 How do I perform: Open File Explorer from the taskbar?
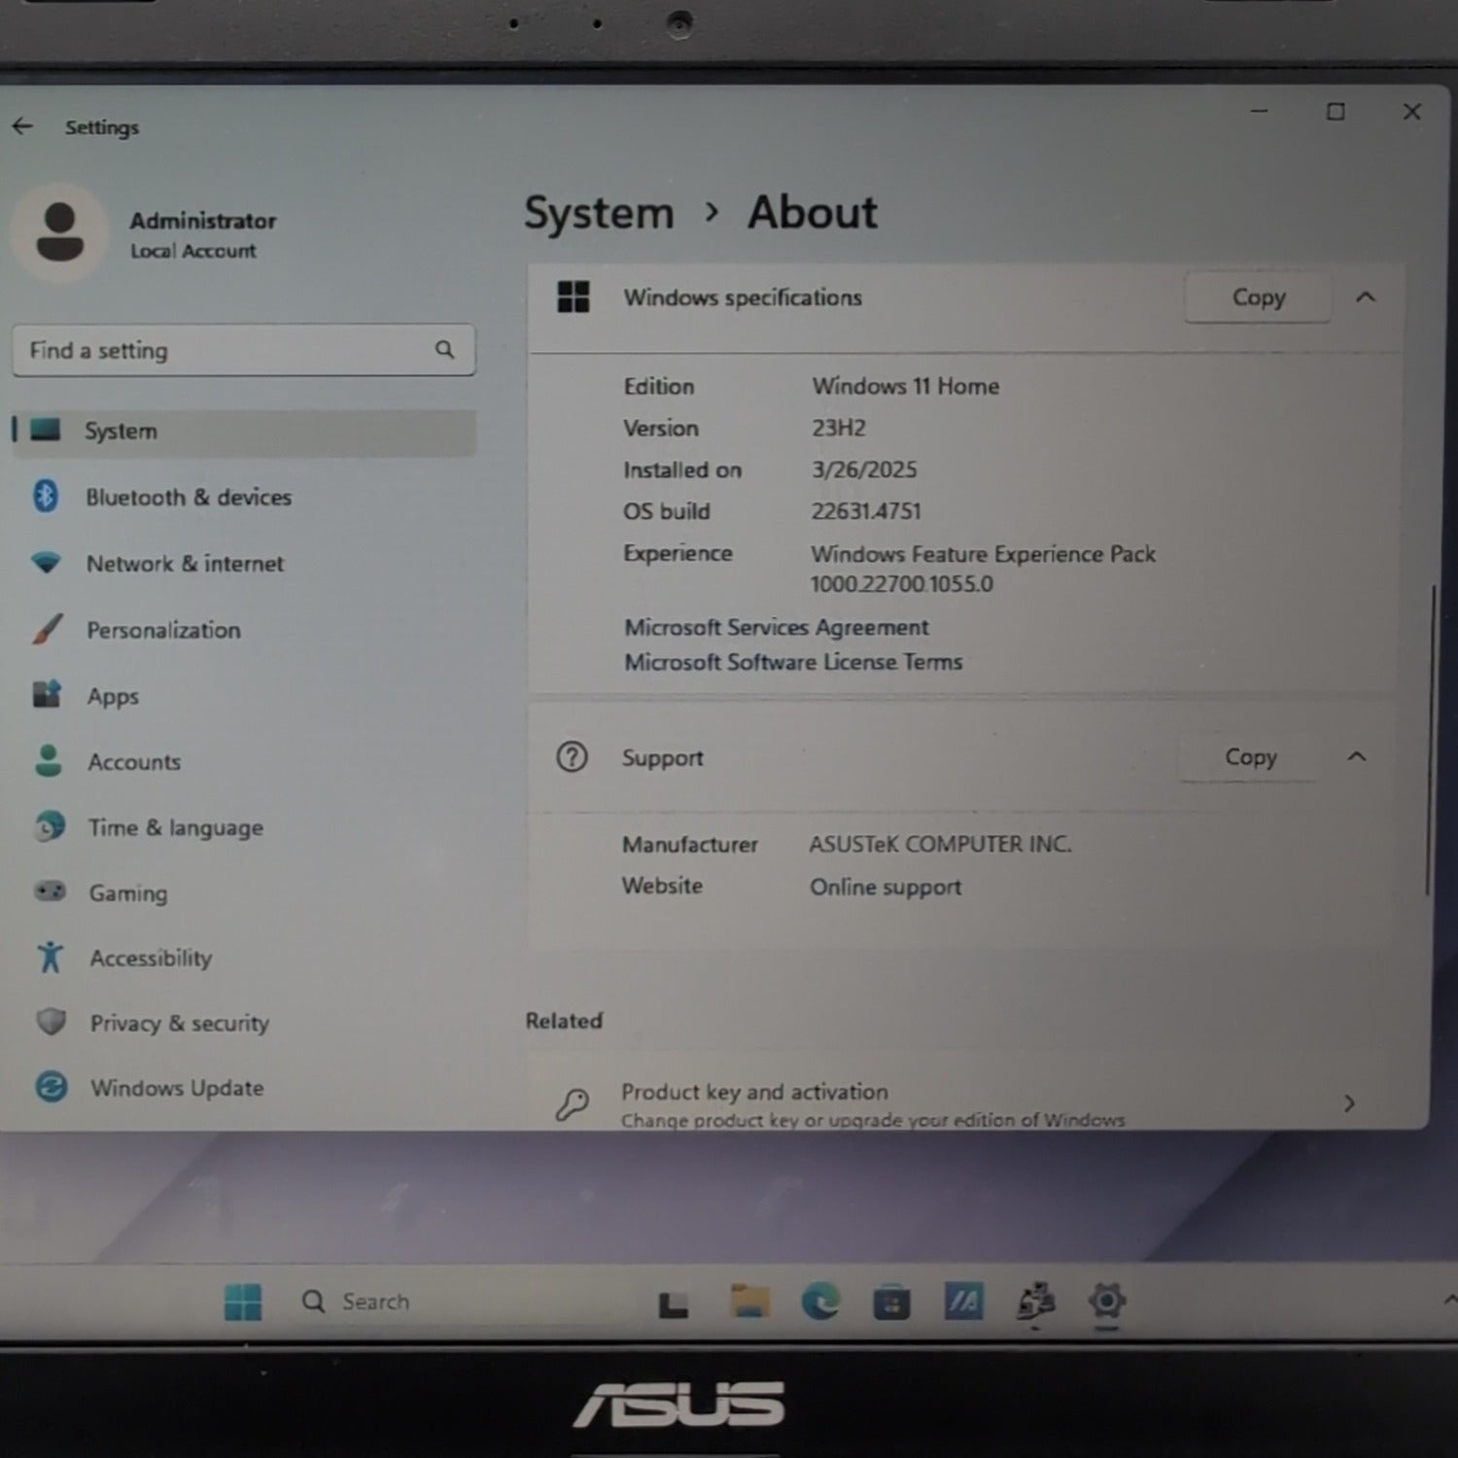749,1301
